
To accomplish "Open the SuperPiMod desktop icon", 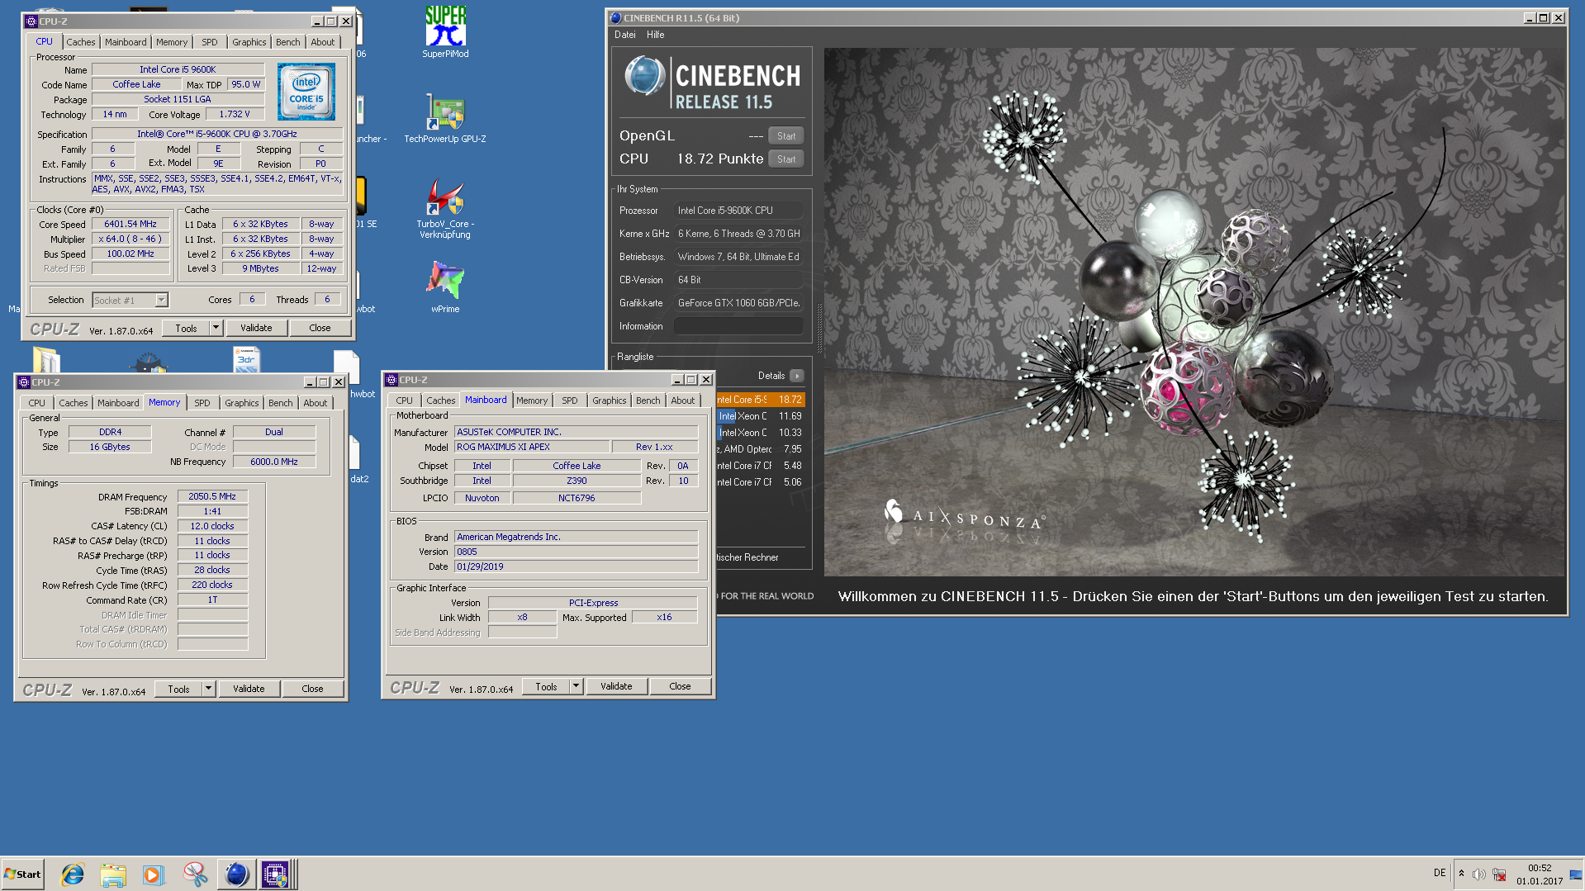I will pos(445,31).
